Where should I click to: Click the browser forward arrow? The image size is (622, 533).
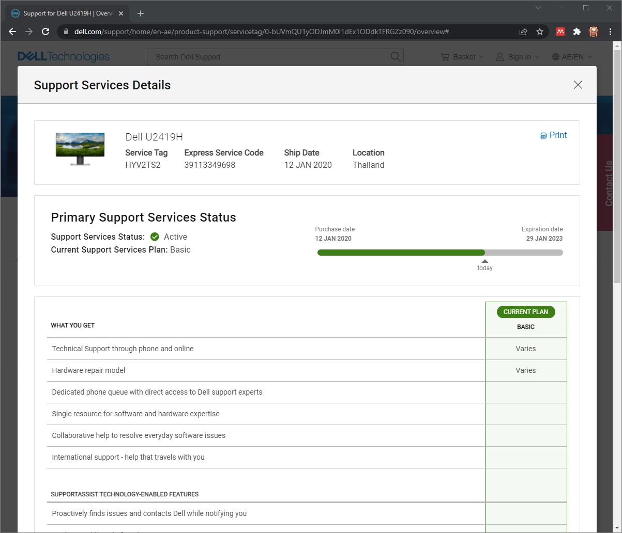[29, 32]
